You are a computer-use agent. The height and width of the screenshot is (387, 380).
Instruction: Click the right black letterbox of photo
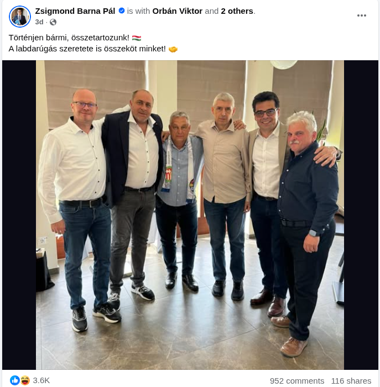pyautogui.click(x=361, y=215)
